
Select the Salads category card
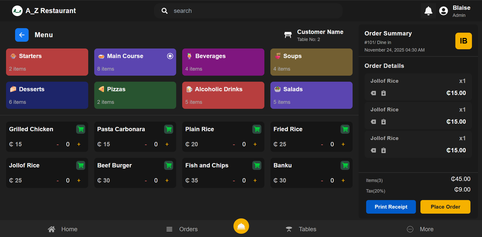coord(311,95)
